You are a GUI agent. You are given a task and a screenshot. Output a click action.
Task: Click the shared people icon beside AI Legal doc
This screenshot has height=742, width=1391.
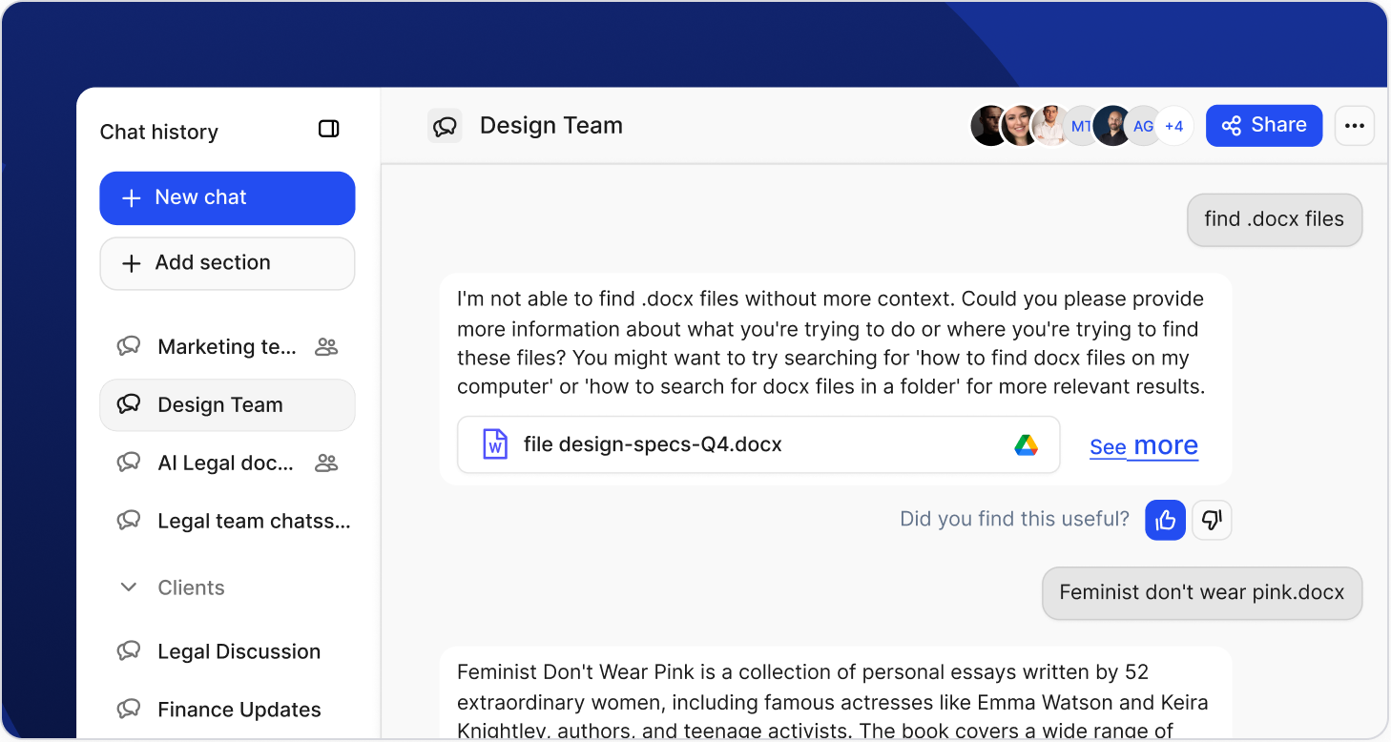pos(326,464)
